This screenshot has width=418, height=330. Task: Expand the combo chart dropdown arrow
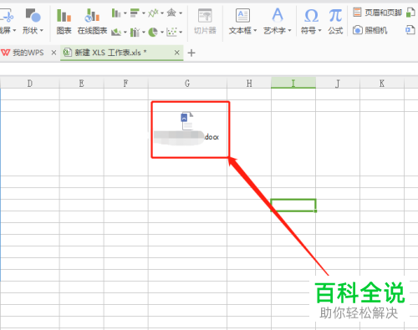(144, 32)
